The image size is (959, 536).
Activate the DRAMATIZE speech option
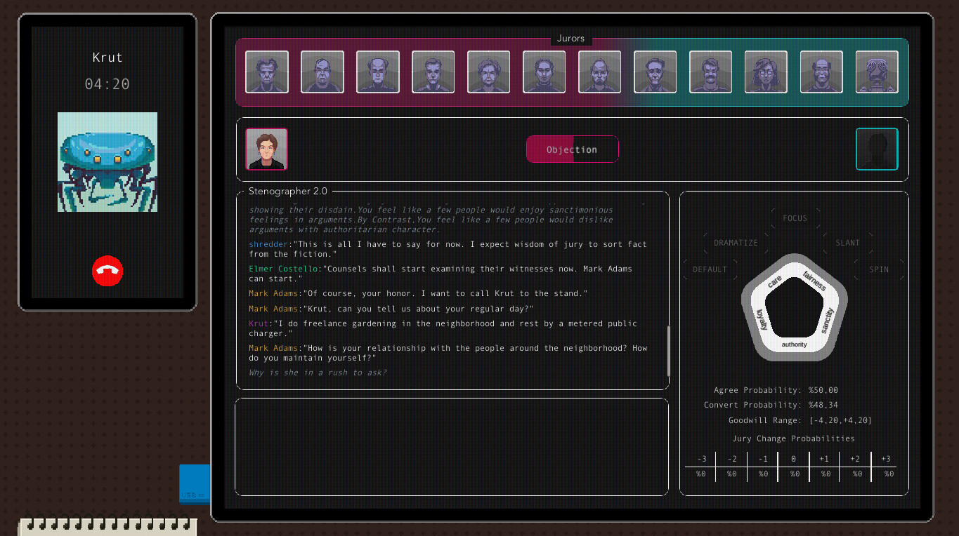pos(735,242)
